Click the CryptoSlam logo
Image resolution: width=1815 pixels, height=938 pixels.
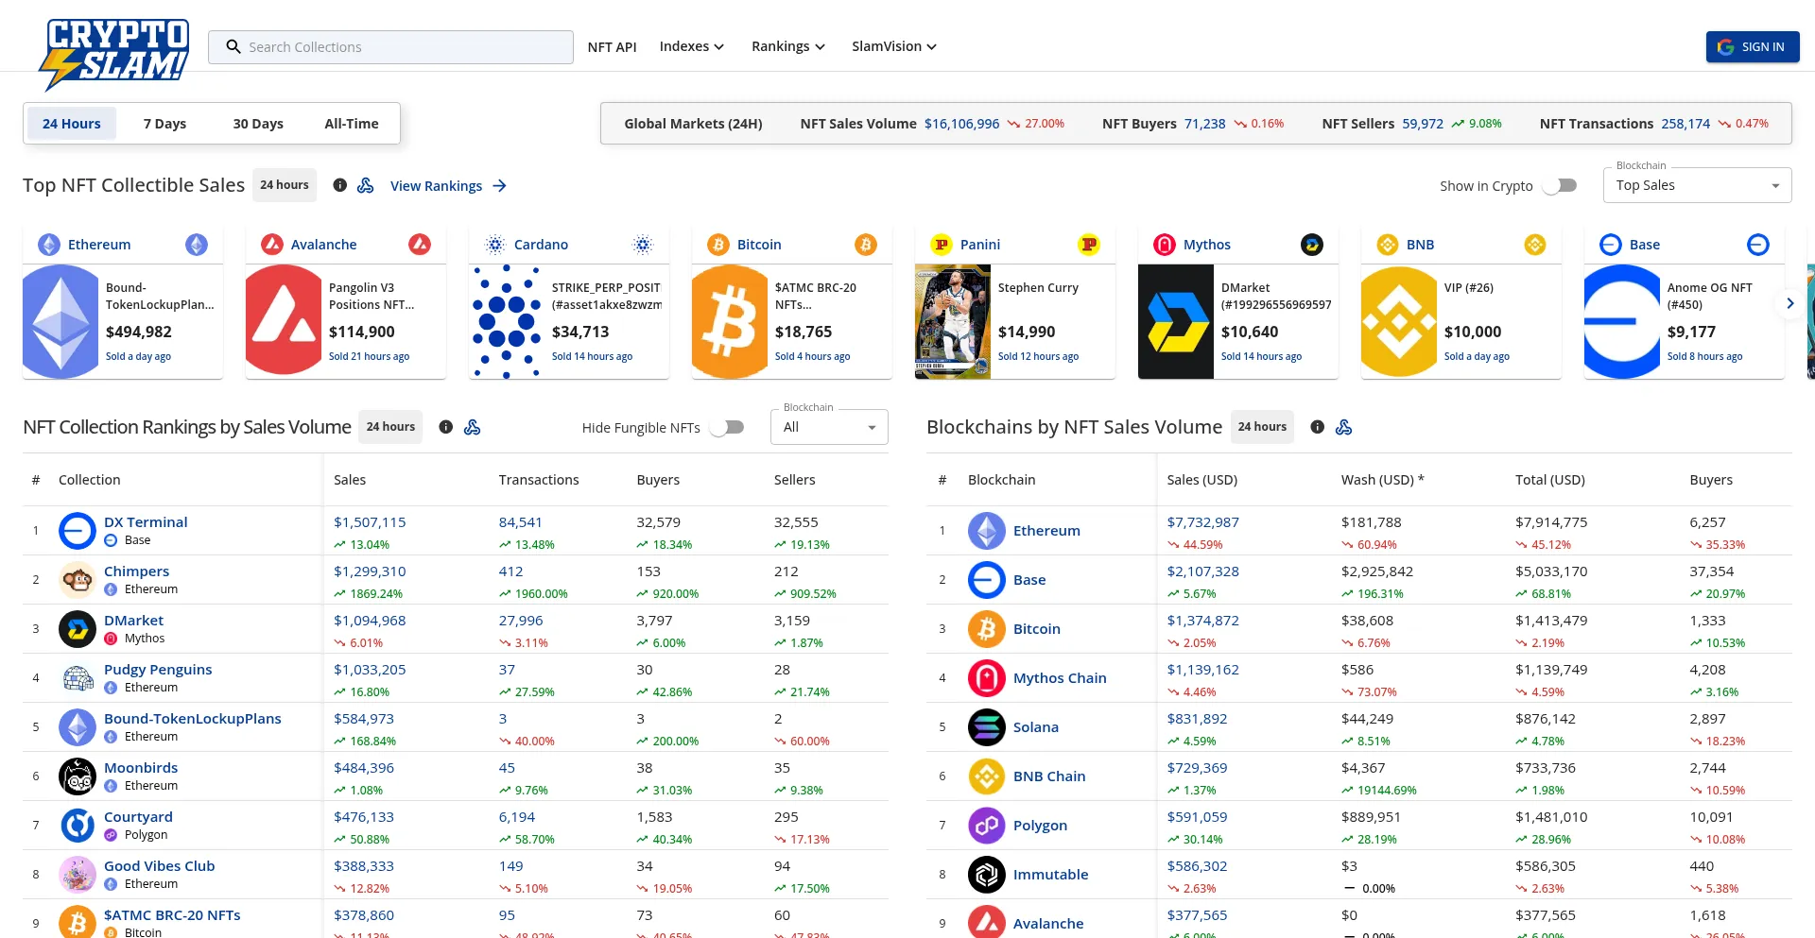(113, 52)
